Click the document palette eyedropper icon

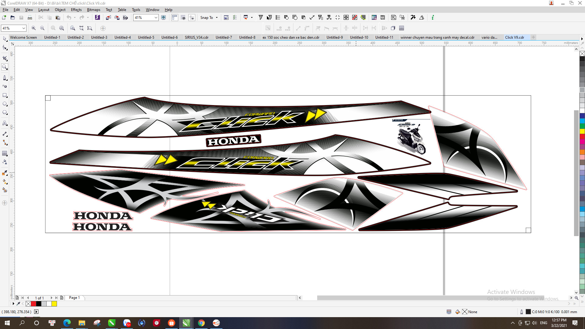(x=18, y=304)
